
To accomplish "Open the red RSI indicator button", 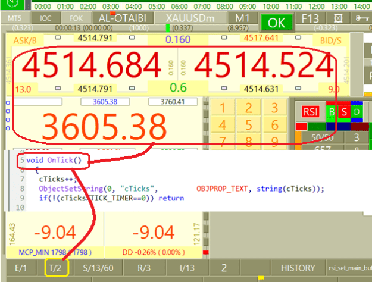I will (x=310, y=111).
